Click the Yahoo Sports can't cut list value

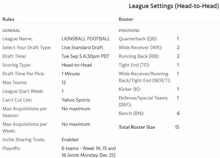click(76, 100)
